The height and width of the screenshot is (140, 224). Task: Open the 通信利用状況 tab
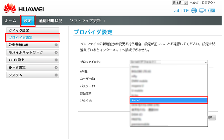[x=50, y=21]
